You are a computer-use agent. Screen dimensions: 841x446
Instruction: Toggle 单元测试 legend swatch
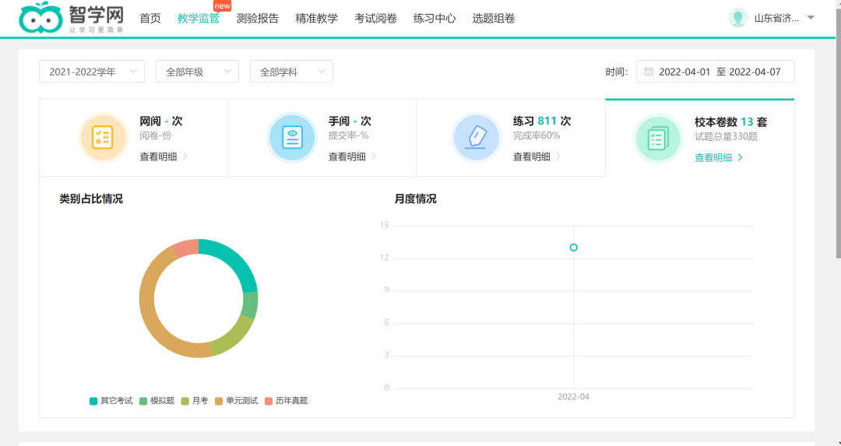pyautogui.click(x=219, y=401)
